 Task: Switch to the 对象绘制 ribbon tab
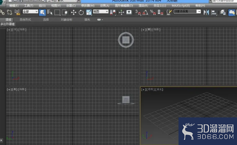pos(67,19)
